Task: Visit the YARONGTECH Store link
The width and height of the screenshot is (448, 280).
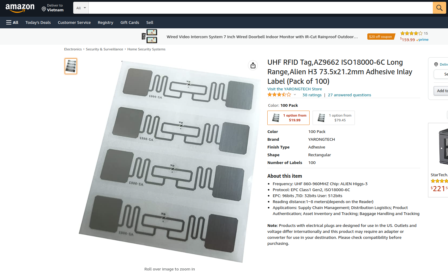Action: tap(295, 89)
